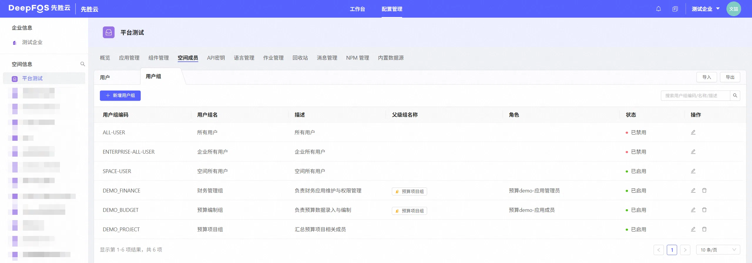Click the 空间信息 search icon
The image size is (752, 263).
[83, 64]
